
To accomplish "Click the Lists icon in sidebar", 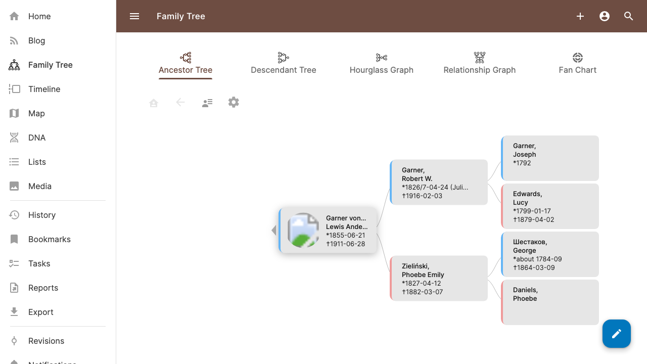I will 14,162.
